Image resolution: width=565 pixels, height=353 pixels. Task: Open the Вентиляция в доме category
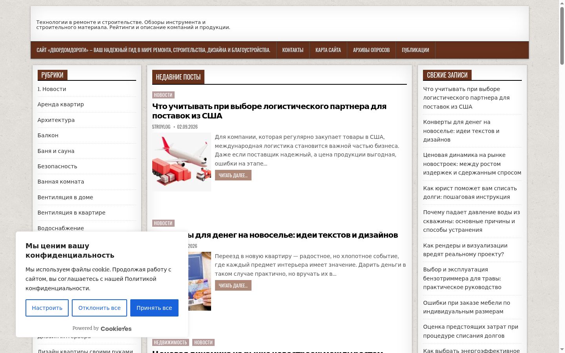click(65, 197)
